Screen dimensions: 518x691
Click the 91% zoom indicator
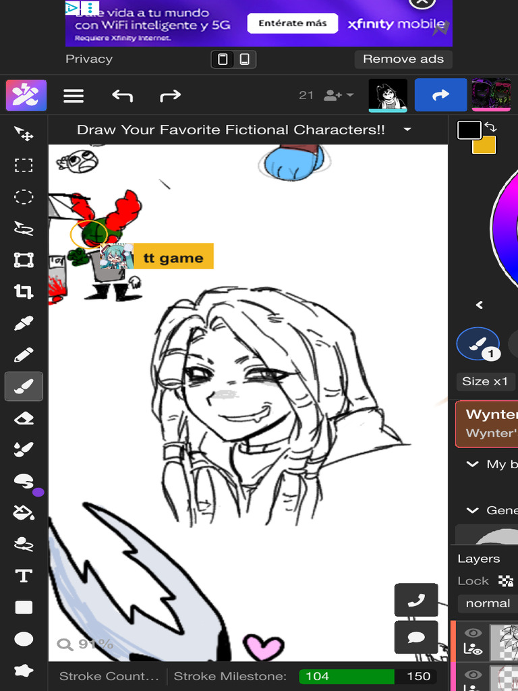(x=86, y=644)
